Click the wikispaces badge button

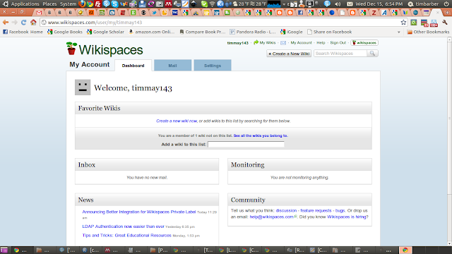click(x=364, y=42)
